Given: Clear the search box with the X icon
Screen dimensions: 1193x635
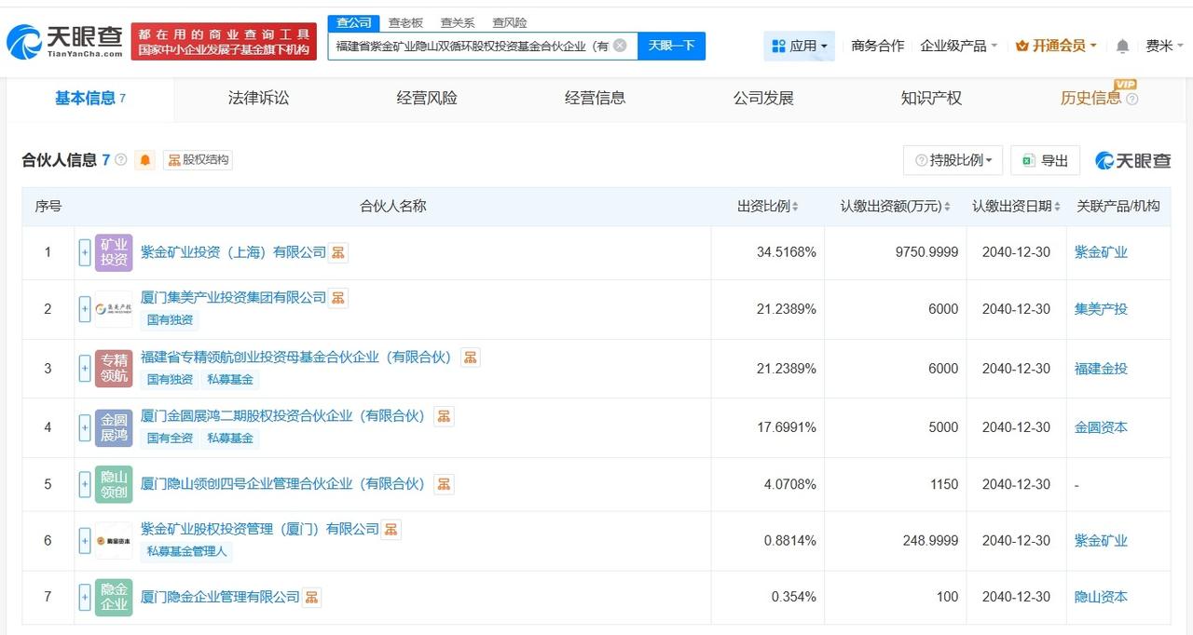Looking at the screenshot, I should pyautogui.click(x=620, y=45).
